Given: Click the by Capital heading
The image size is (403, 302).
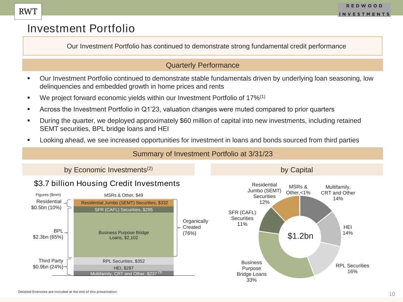Looking at the screenshot, I should point(296,170).
